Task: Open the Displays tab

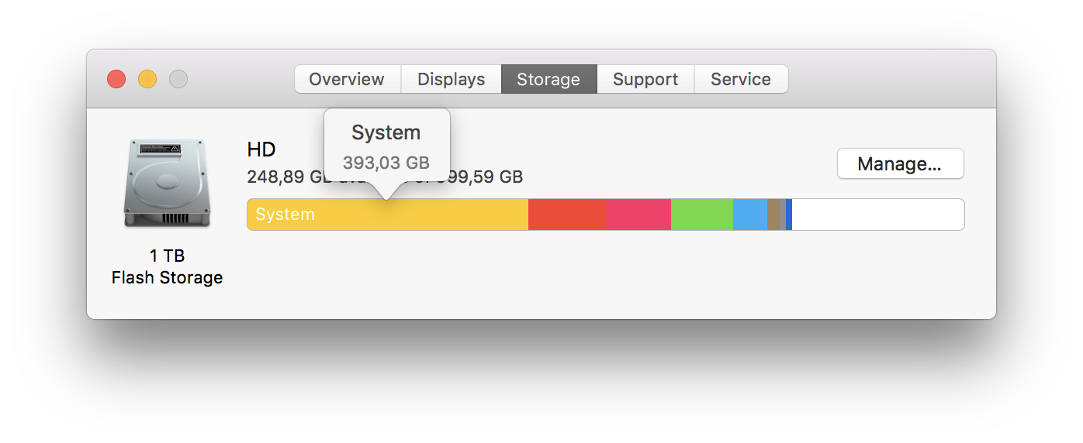Action: pos(451,79)
